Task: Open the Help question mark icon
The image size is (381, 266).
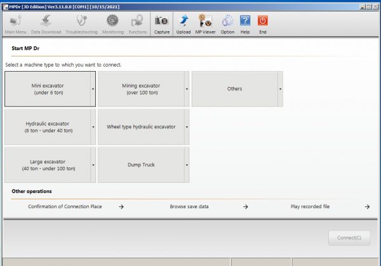Action: click(245, 24)
